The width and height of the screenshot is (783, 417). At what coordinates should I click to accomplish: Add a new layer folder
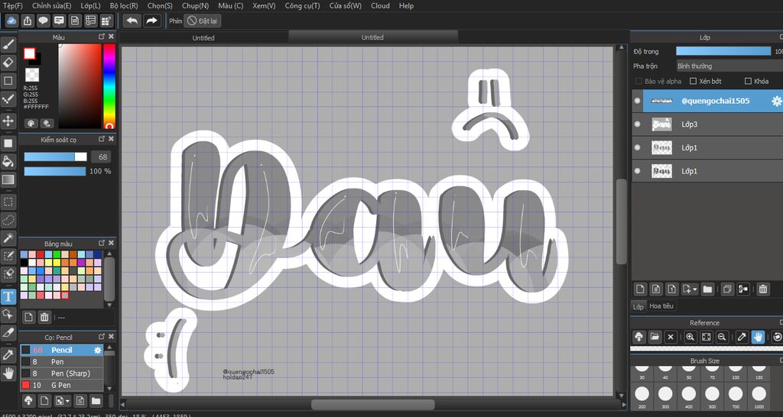(x=707, y=289)
